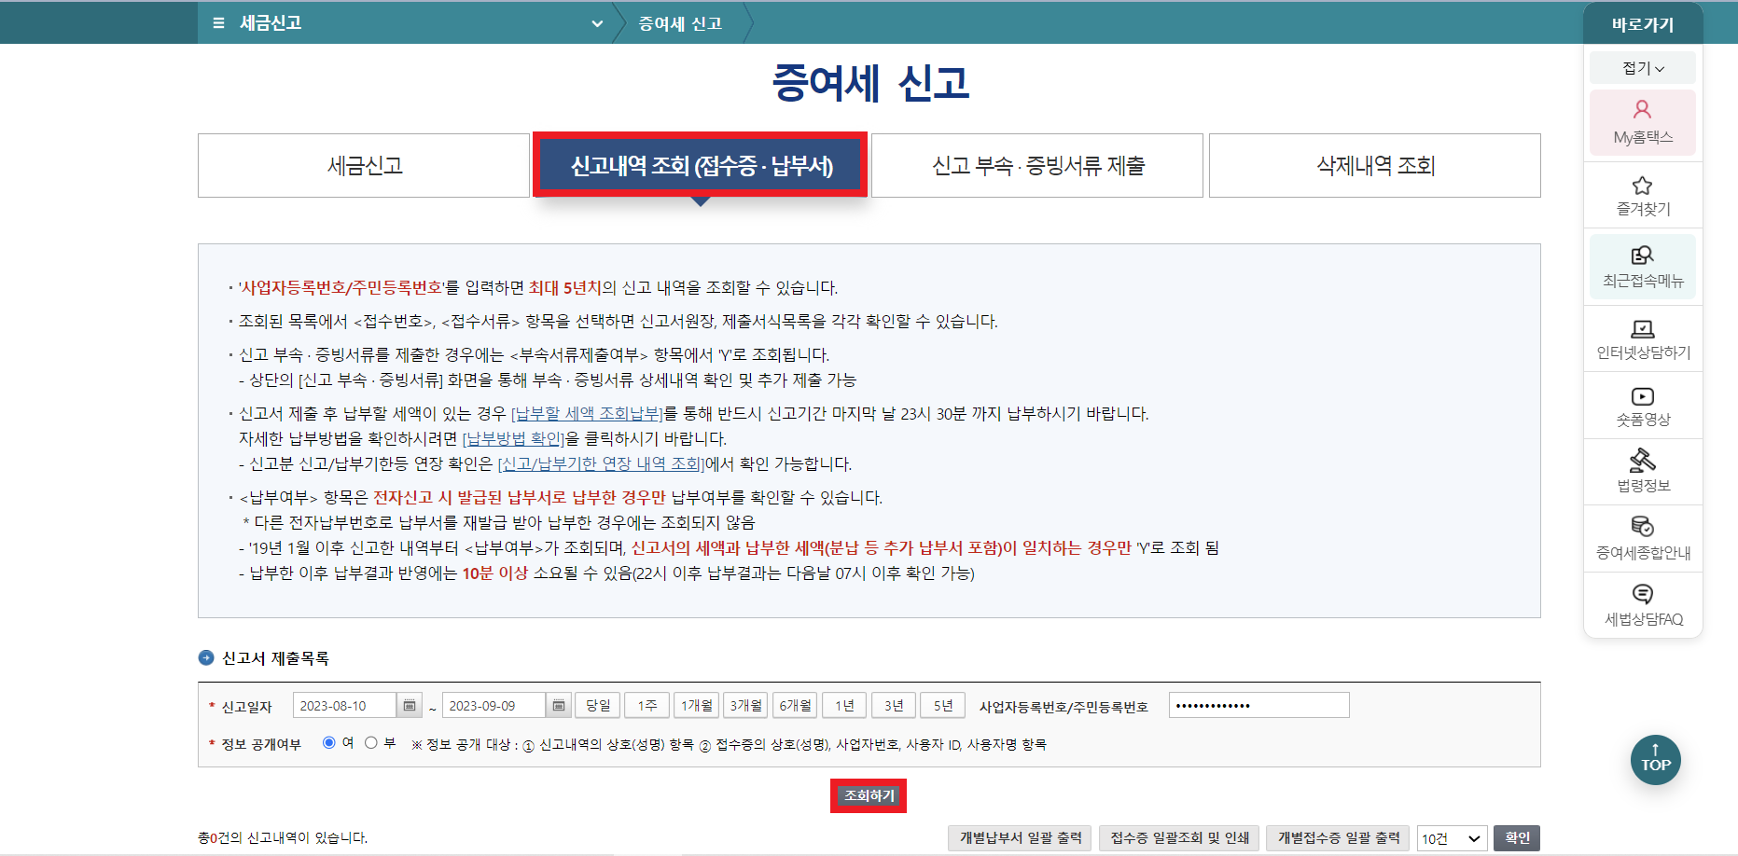Viewport: 1738px width, 856px height.
Task: Open the calendar icon beside the start date
Action: click(x=409, y=705)
